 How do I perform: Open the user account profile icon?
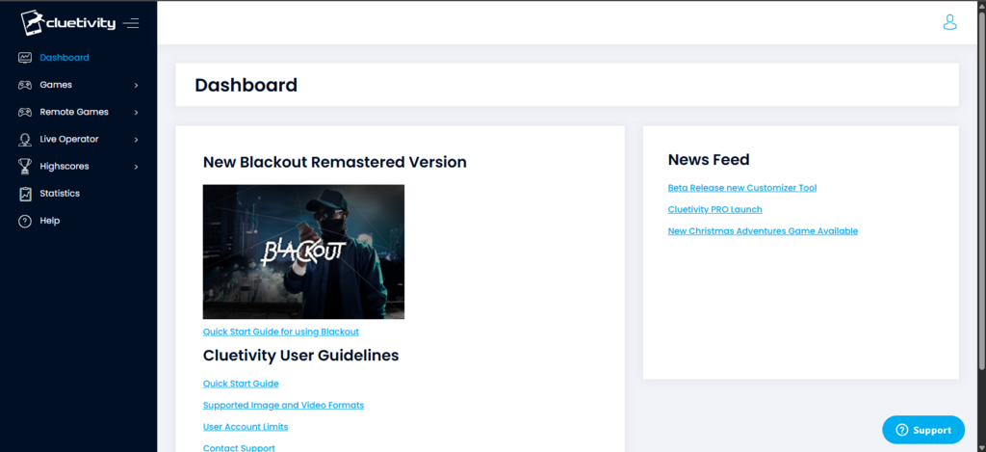pyautogui.click(x=949, y=23)
